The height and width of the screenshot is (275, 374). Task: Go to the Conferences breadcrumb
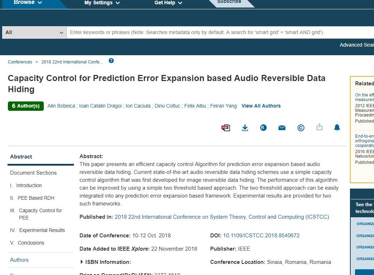20,62
